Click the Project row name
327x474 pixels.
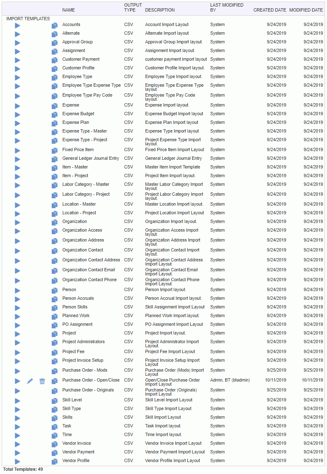(69, 333)
